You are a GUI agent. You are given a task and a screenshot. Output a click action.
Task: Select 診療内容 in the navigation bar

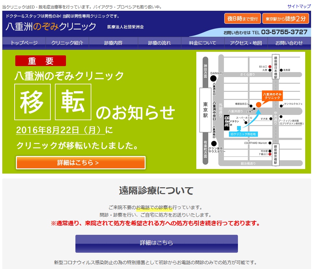pos(113,43)
